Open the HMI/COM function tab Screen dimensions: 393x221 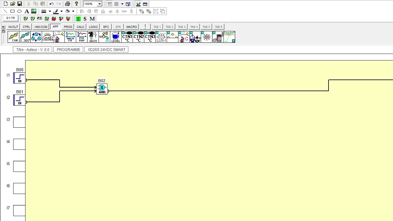41,27
